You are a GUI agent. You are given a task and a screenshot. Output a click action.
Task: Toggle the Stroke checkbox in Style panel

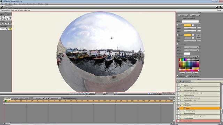177,35
